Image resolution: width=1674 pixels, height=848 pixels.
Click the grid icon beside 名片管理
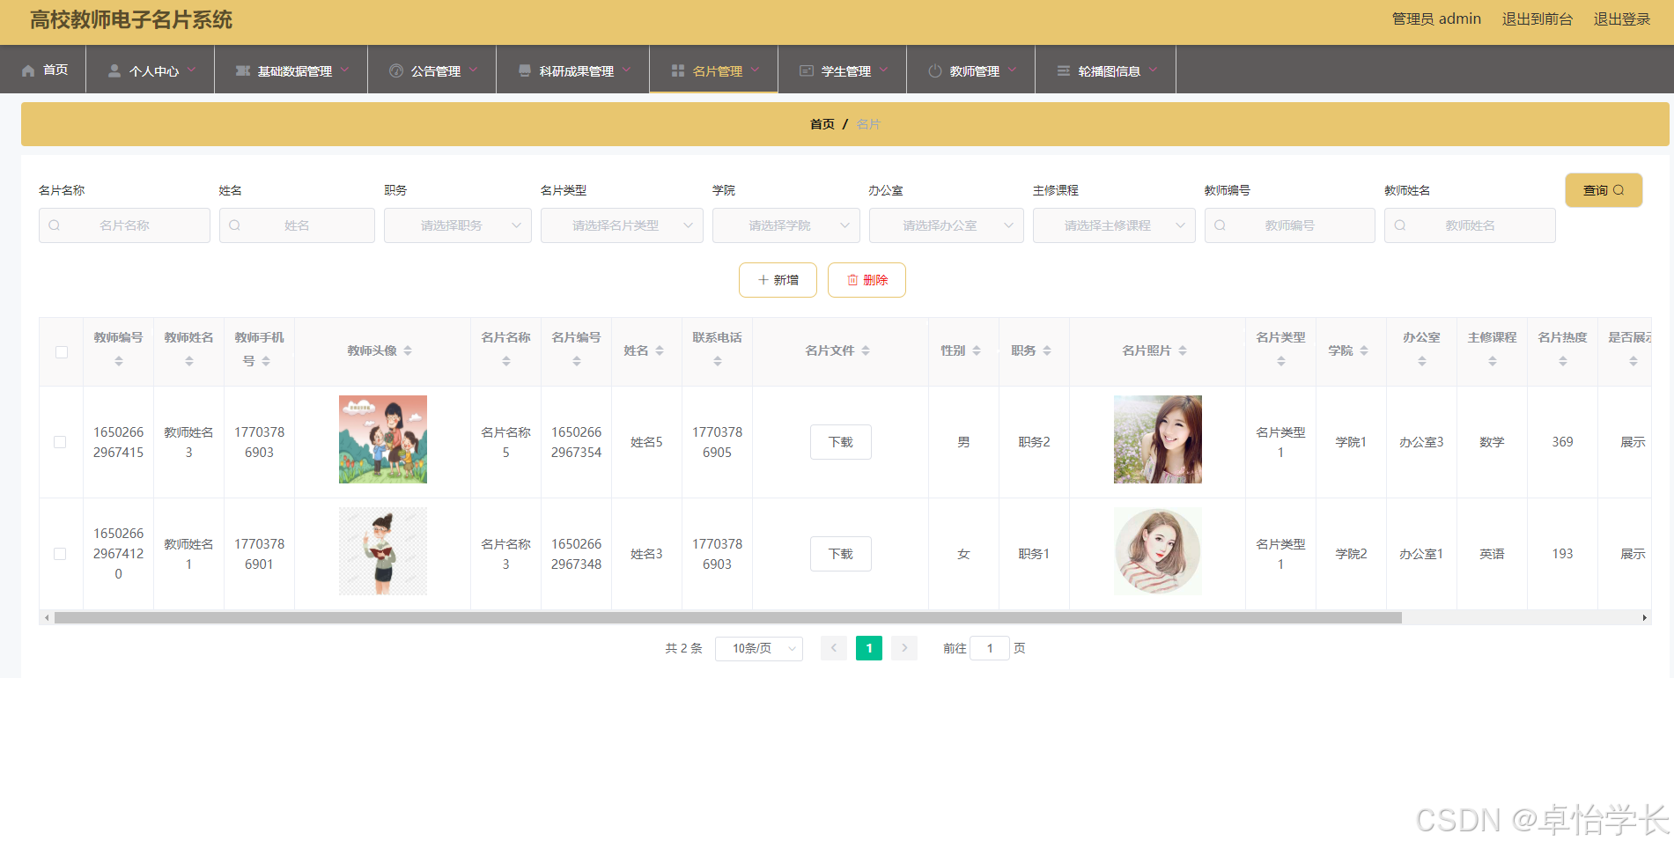tap(678, 70)
